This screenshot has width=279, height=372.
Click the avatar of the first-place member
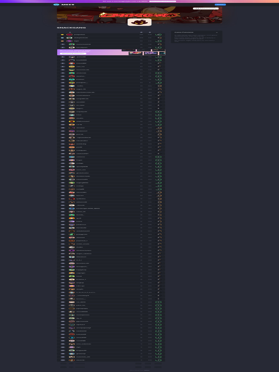(x=69, y=35)
